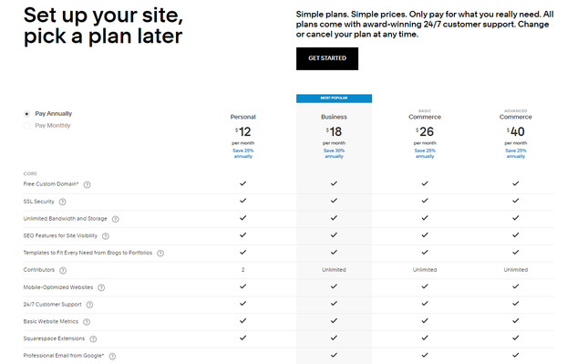Click the Squarespace Extensions label

click(54, 338)
